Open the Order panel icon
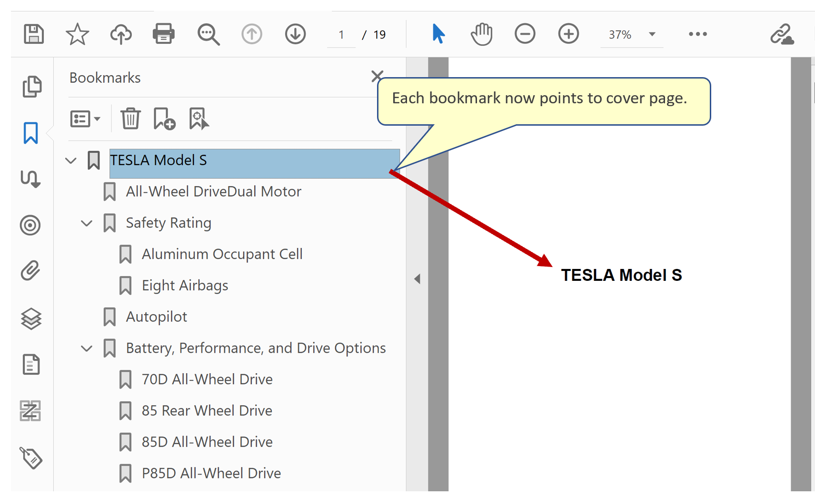The image size is (815, 497). coord(30,411)
